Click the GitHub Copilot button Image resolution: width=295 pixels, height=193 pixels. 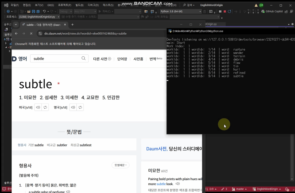tap(272, 12)
